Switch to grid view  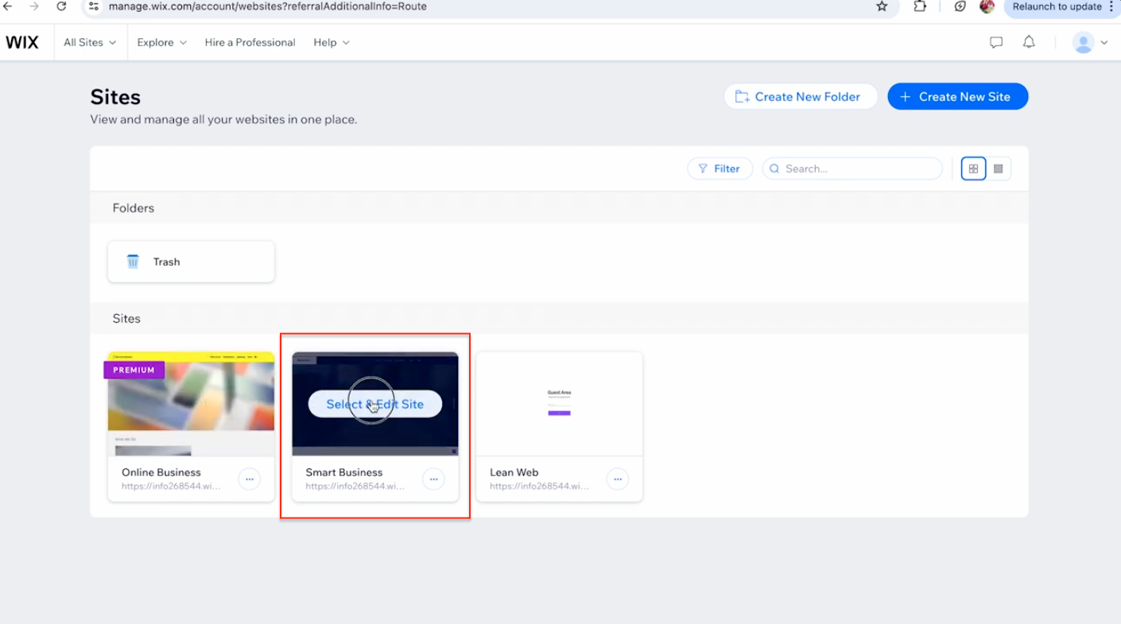973,169
